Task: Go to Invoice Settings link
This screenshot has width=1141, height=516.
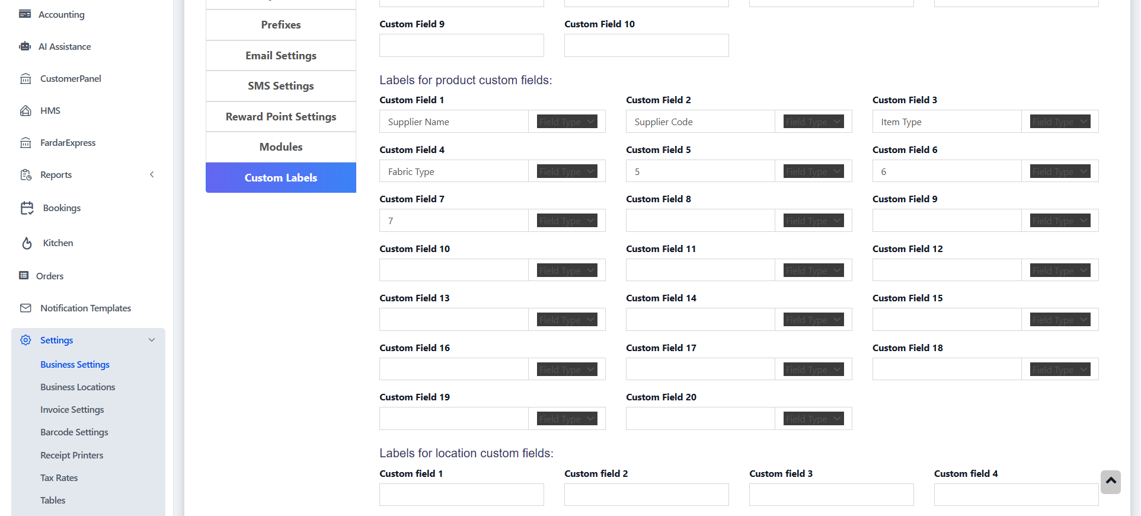Action: click(72, 410)
